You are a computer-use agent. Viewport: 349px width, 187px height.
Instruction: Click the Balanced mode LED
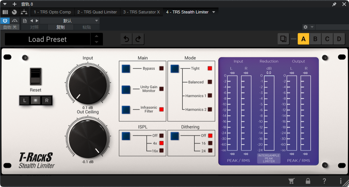click(210, 82)
